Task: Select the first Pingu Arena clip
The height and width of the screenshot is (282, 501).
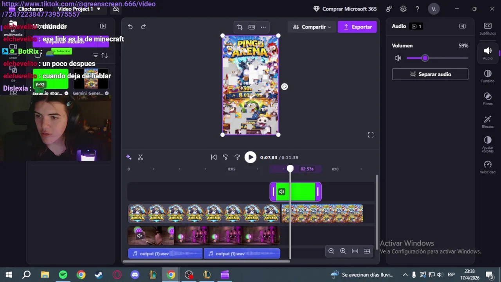Action: click(204, 213)
